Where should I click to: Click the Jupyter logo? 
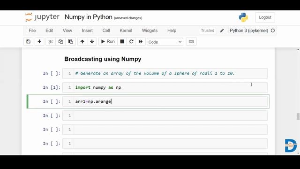pos(42,17)
